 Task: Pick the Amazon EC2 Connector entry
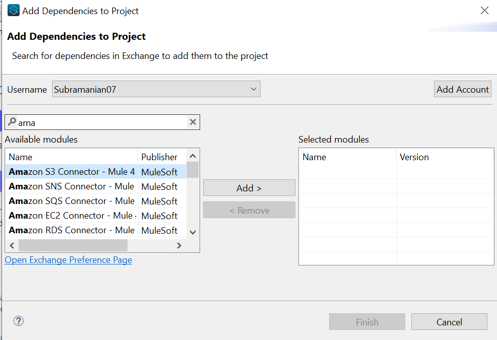click(72, 216)
